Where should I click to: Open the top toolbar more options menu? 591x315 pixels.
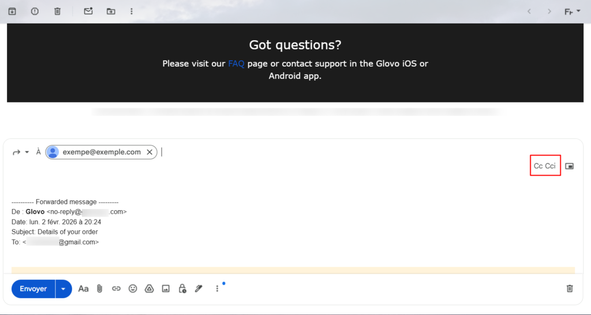tap(132, 12)
